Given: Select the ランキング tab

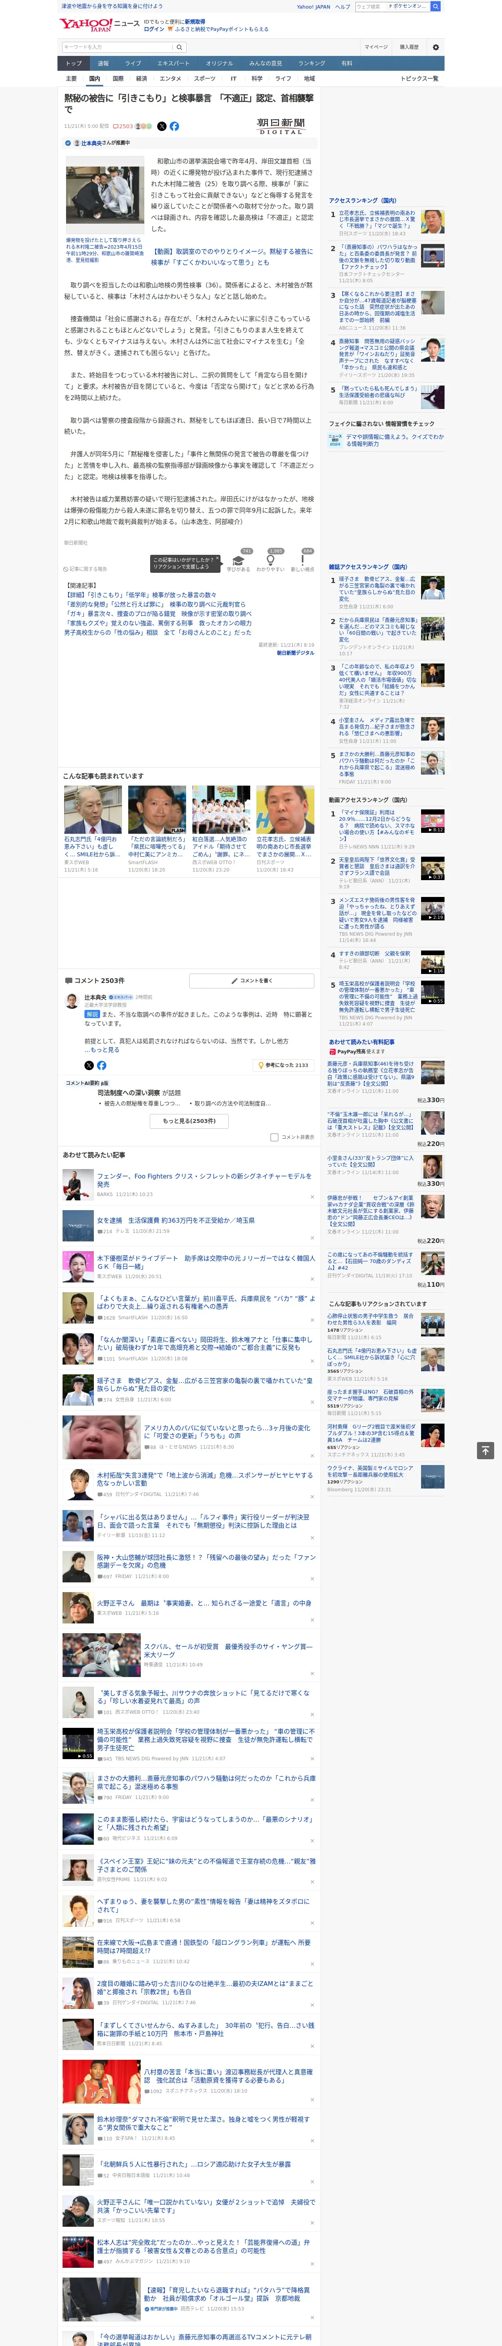Looking at the screenshot, I should click(x=312, y=63).
